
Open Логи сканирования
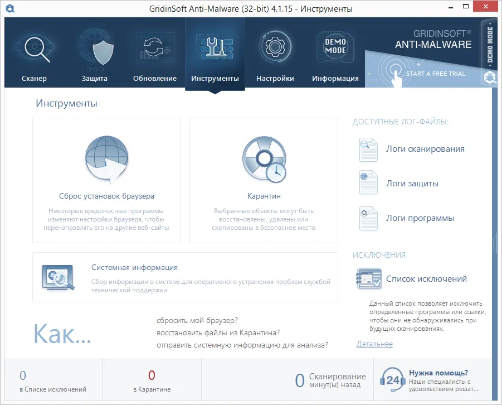(425, 149)
